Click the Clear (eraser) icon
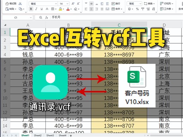Viewport: 183px width, 137px height. coord(76,9)
